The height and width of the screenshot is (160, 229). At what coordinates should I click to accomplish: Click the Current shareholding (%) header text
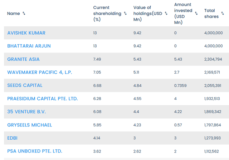pyautogui.click(x=106, y=14)
